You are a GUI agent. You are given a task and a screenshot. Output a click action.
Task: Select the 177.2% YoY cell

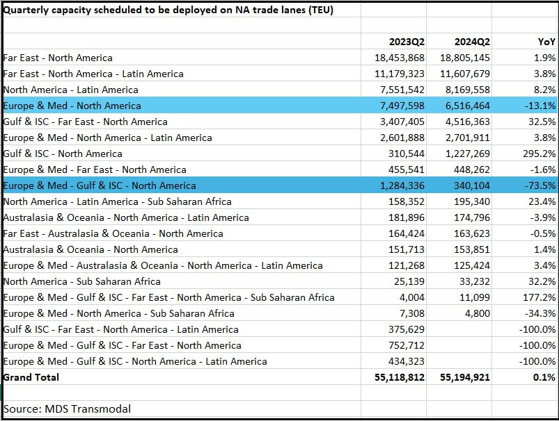click(x=540, y=297)
